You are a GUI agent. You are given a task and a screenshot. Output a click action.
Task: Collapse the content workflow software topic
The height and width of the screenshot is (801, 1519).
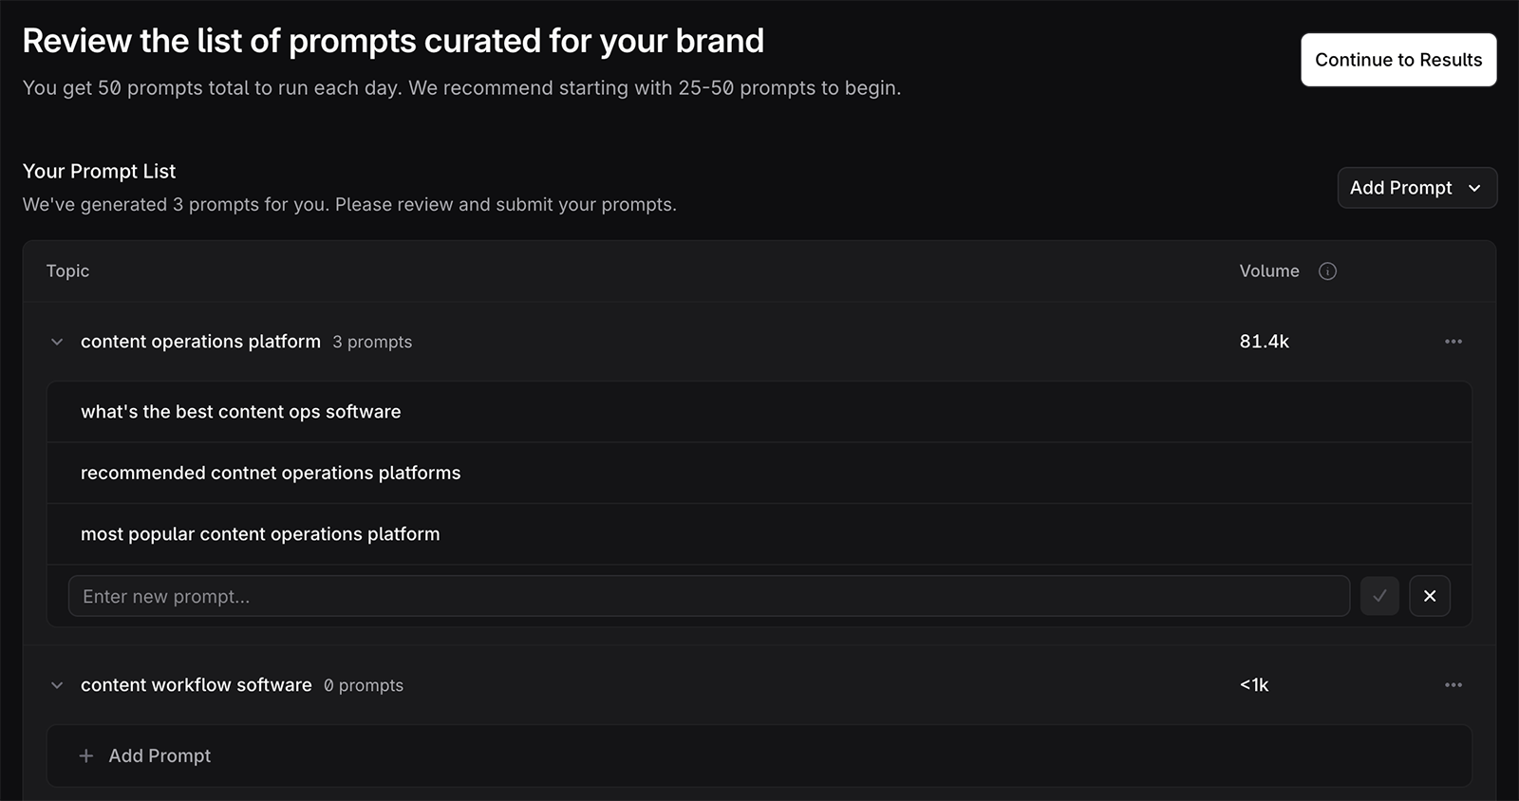point(57,685)
